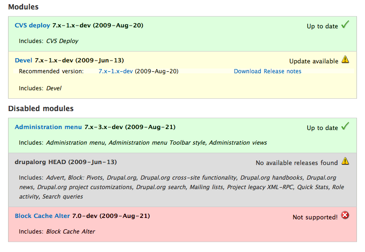Image resolution: width=365 pixels, height=252 pixels.
Task: Click the Not supported! status text
Action: click(315, 217)
